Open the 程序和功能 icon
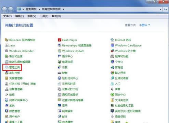Screen dimensions: 169x123 [x=112, y=56]
